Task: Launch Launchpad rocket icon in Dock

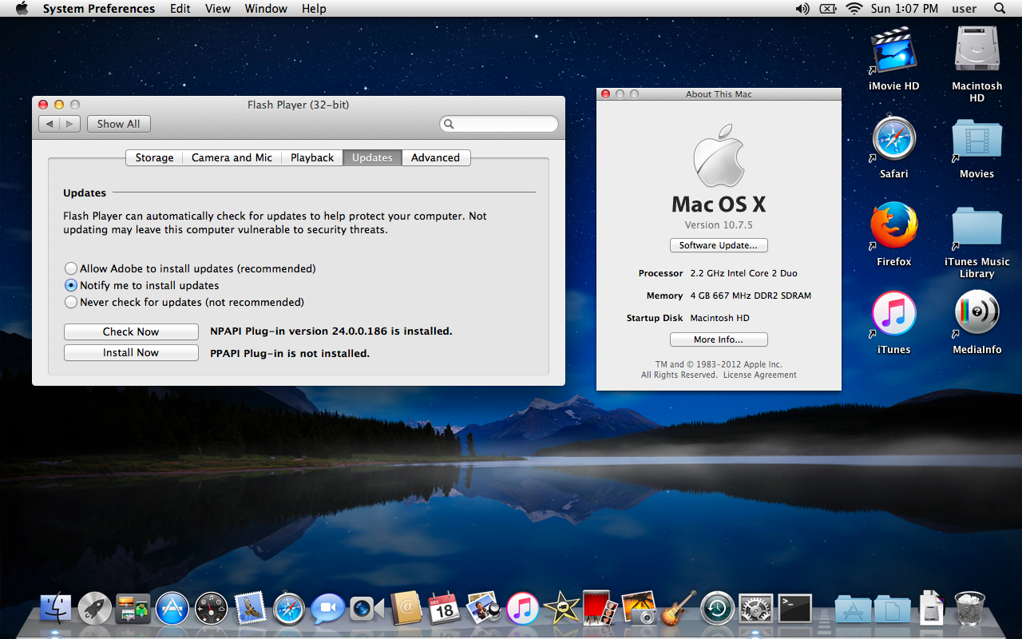Action: [x=95, y=609]
